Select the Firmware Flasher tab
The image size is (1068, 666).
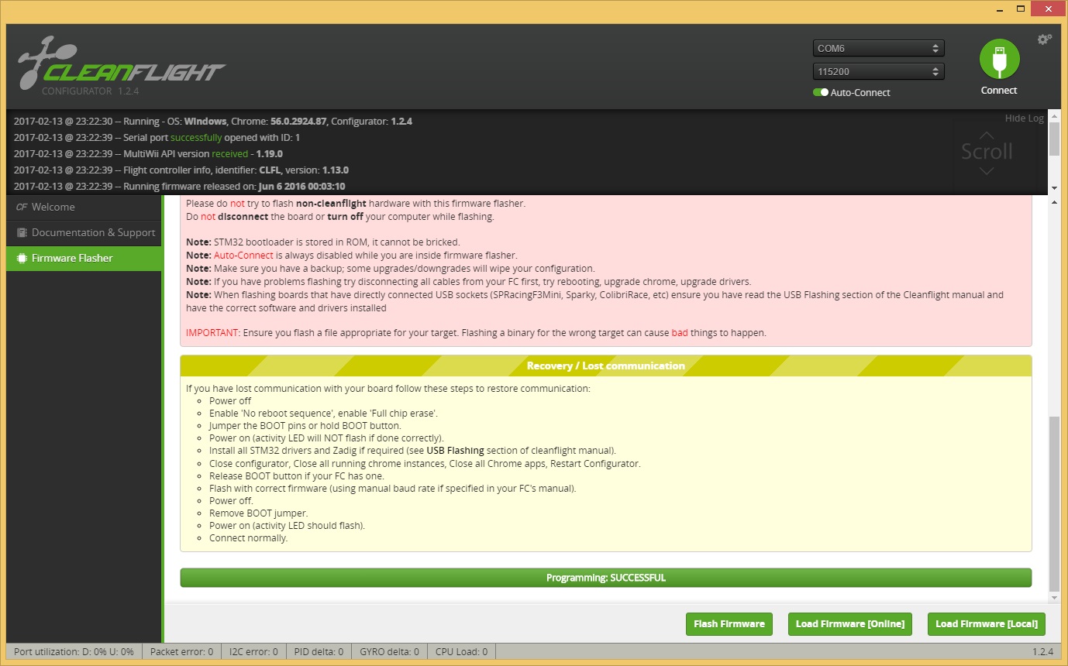84,258
